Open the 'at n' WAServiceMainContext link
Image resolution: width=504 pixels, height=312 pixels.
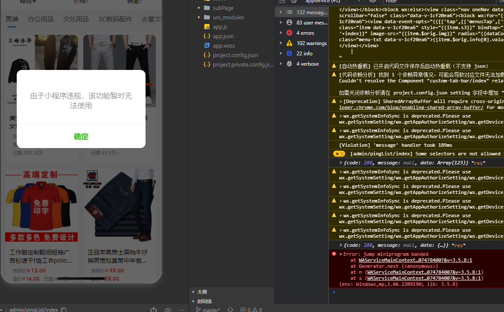[x=424, y=272]
